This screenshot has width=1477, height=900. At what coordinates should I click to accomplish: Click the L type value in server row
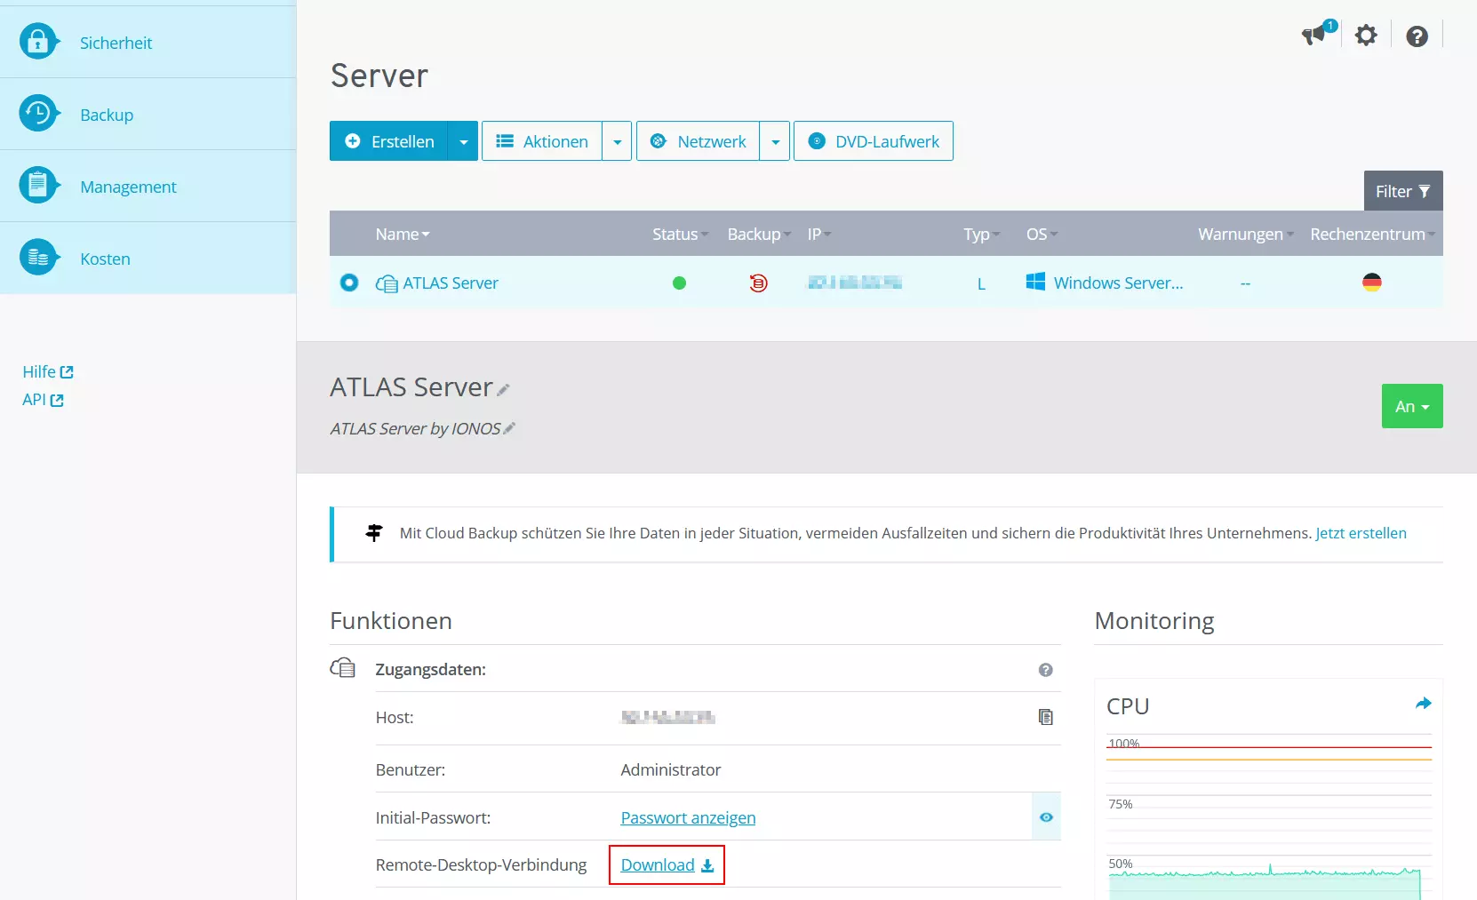(981, 283)
